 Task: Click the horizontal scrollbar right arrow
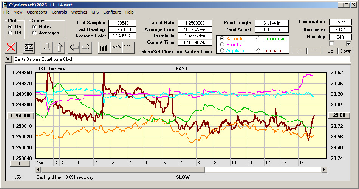[324, 170]
